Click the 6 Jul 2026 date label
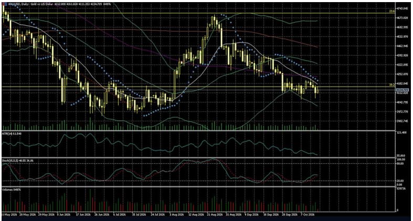Image resolution: width=413 pixels, height=221 pixels. coord(119,215)
